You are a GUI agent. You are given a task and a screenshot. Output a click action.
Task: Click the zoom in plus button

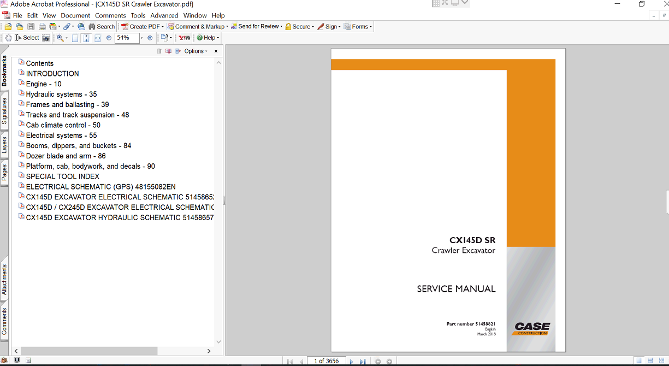click(150, 38)
